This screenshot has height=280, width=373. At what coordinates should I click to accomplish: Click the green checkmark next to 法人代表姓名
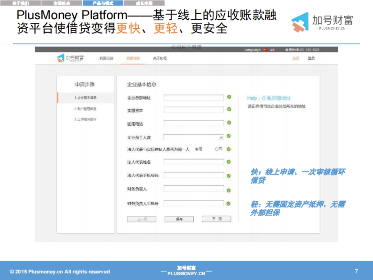(229, 162)
